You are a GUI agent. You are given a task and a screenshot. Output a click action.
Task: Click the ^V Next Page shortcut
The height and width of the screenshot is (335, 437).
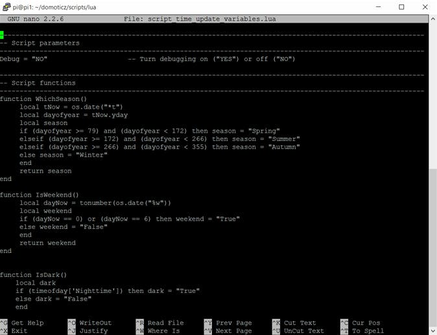[x=228, y=331]
